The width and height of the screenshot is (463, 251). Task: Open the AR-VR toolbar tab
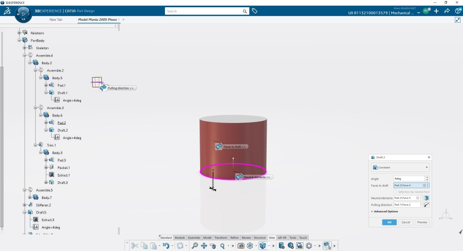coord(282,237)
